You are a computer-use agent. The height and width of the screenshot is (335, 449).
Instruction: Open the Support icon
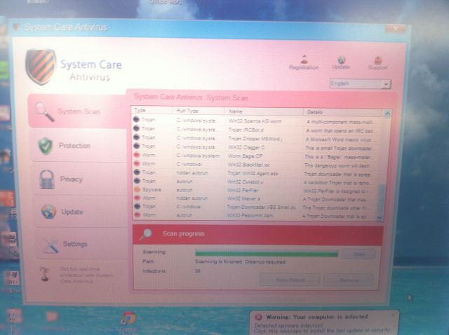click(377, 60)
